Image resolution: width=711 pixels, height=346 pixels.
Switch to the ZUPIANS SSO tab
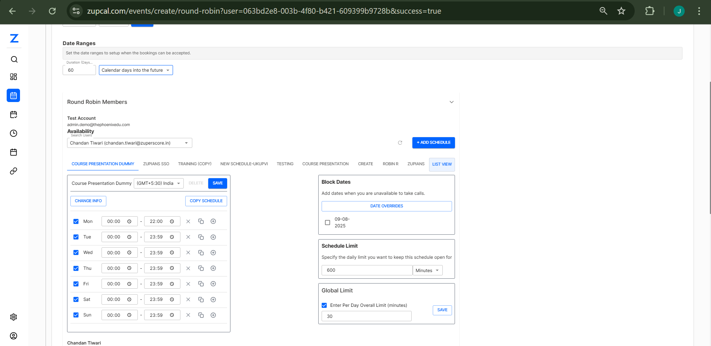pyautogui.click(x=156, y=164)
